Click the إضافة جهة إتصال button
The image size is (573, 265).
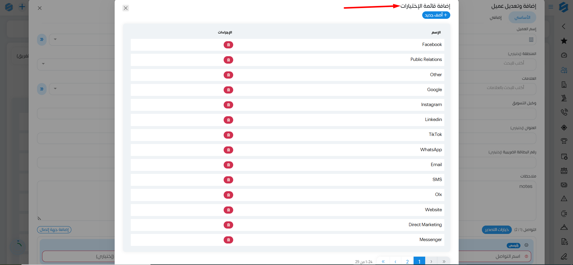point(54,229)
